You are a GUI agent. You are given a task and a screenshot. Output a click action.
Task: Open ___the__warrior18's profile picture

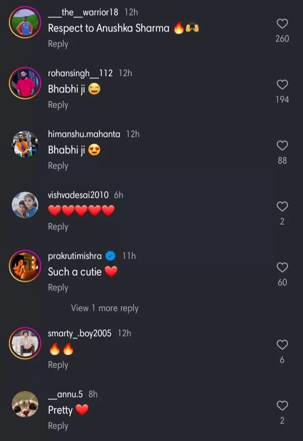(25, 22)
